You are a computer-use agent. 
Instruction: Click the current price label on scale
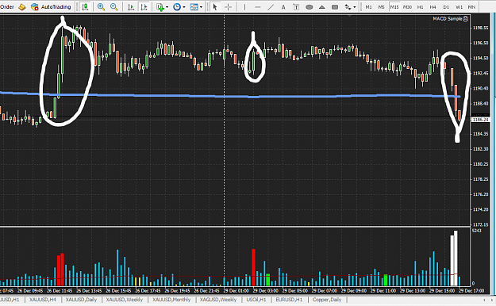481,120
